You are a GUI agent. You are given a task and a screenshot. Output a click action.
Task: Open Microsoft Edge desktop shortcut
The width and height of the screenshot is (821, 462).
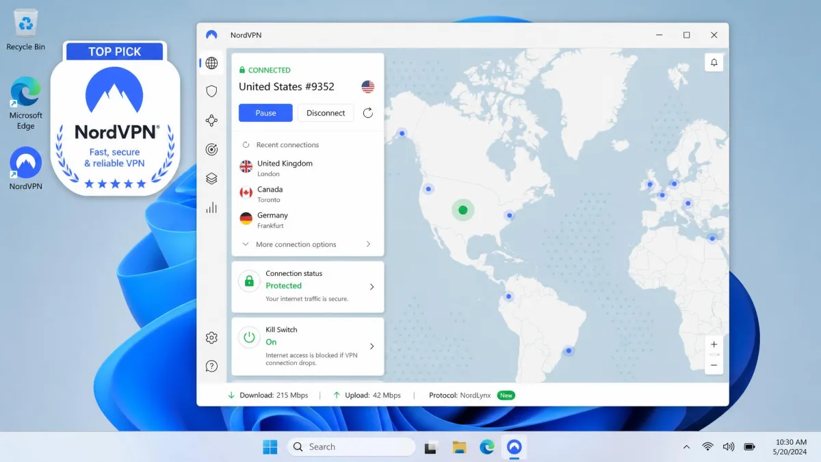click(x=25, y=103)
